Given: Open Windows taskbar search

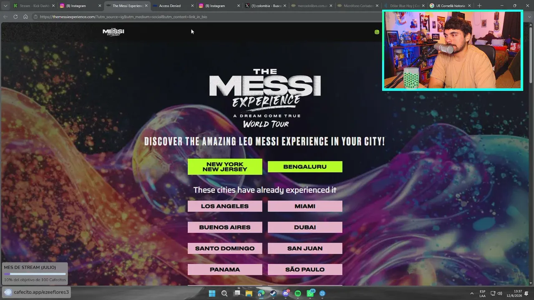Looking at the screenshot, I should click(x=224, y=293).
